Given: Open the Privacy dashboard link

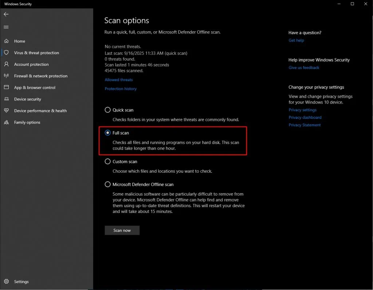Looking at the screenshot, I should [x=305, y=117].
